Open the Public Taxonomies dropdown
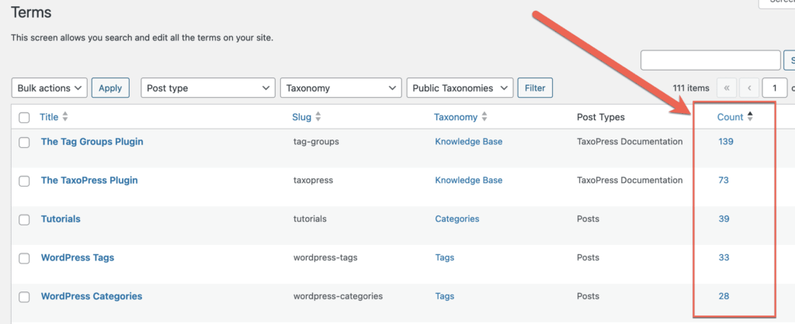795x324 pixels. [460, 88]
